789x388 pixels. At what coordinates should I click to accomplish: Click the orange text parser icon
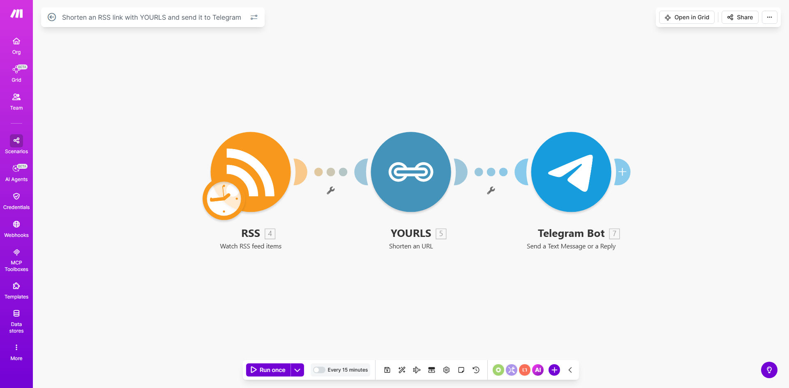tap(524, 370)
